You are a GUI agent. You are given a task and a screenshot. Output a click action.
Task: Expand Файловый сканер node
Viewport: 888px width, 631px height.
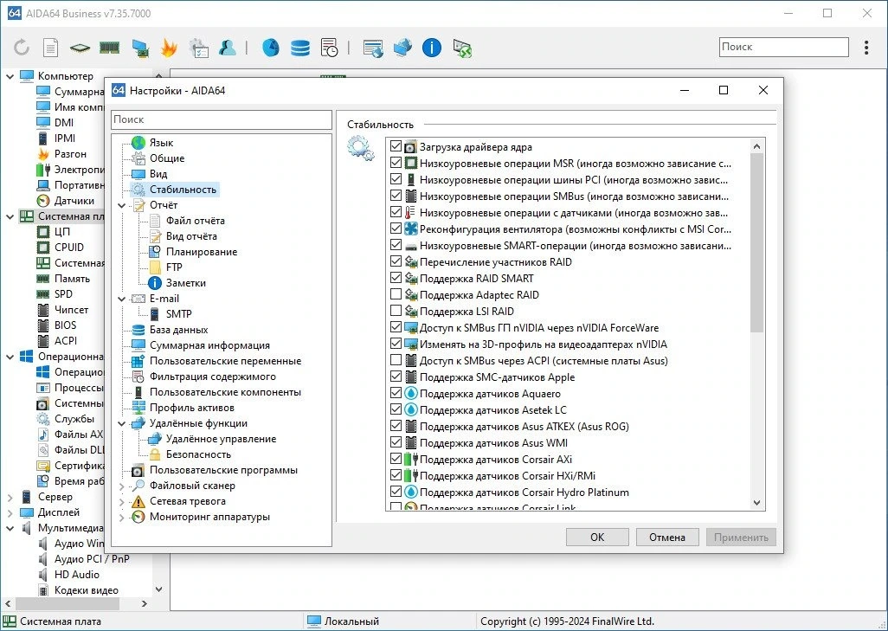(x=122, y=486)
